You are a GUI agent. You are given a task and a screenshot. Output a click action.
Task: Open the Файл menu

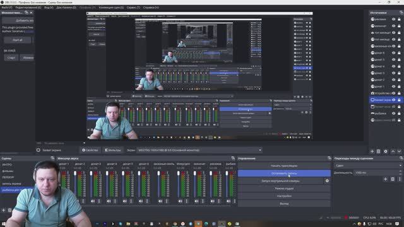(7, 8)
